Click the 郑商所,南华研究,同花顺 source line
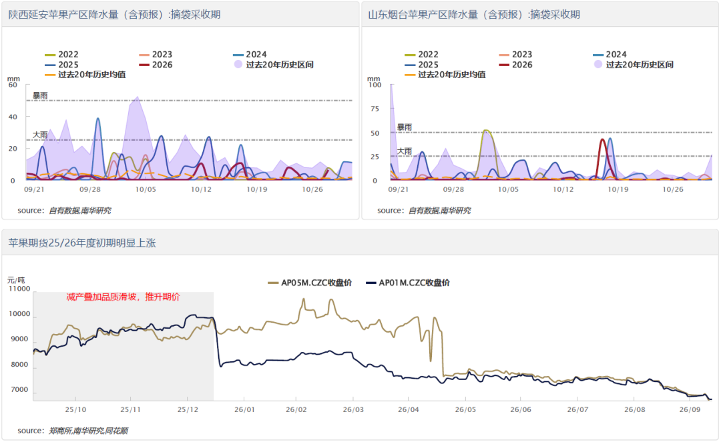Screen dimensions: 721x442 [73, 431]
